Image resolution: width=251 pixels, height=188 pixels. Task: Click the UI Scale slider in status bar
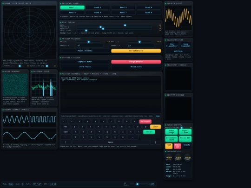pos(139,184)
